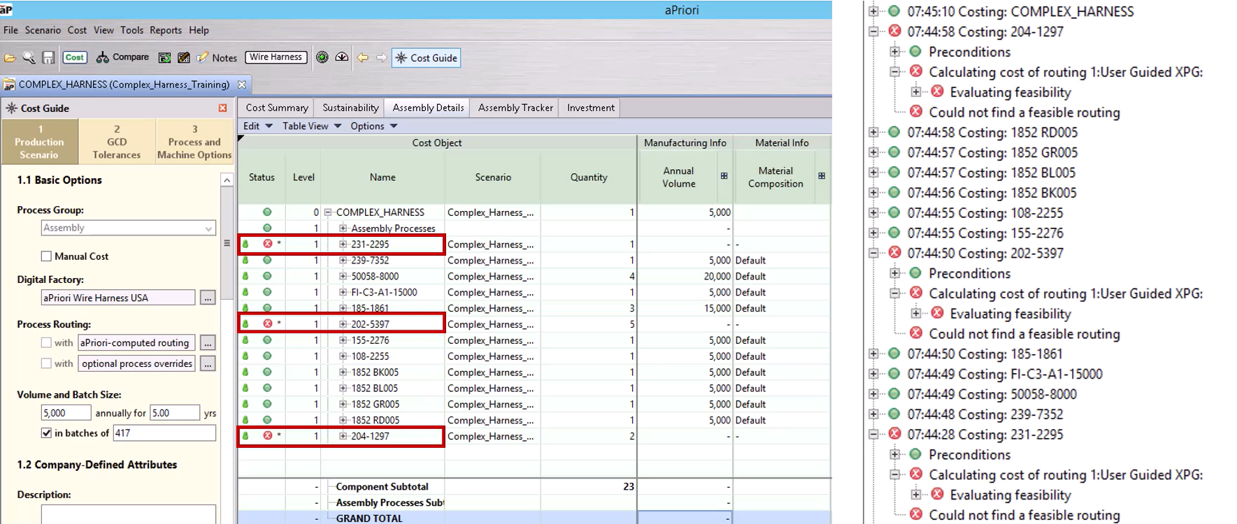Toggle the Cost Guide toolbar button
This screenshot has height=524, width=1237.
click(427, 58)
